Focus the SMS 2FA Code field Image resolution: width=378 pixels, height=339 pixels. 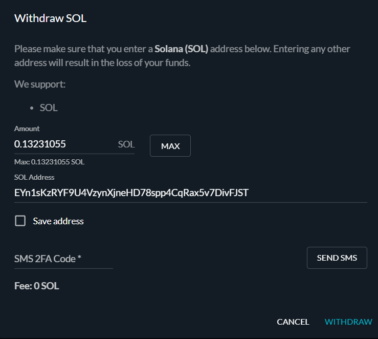pyautogui.click(x=63, y=259)
